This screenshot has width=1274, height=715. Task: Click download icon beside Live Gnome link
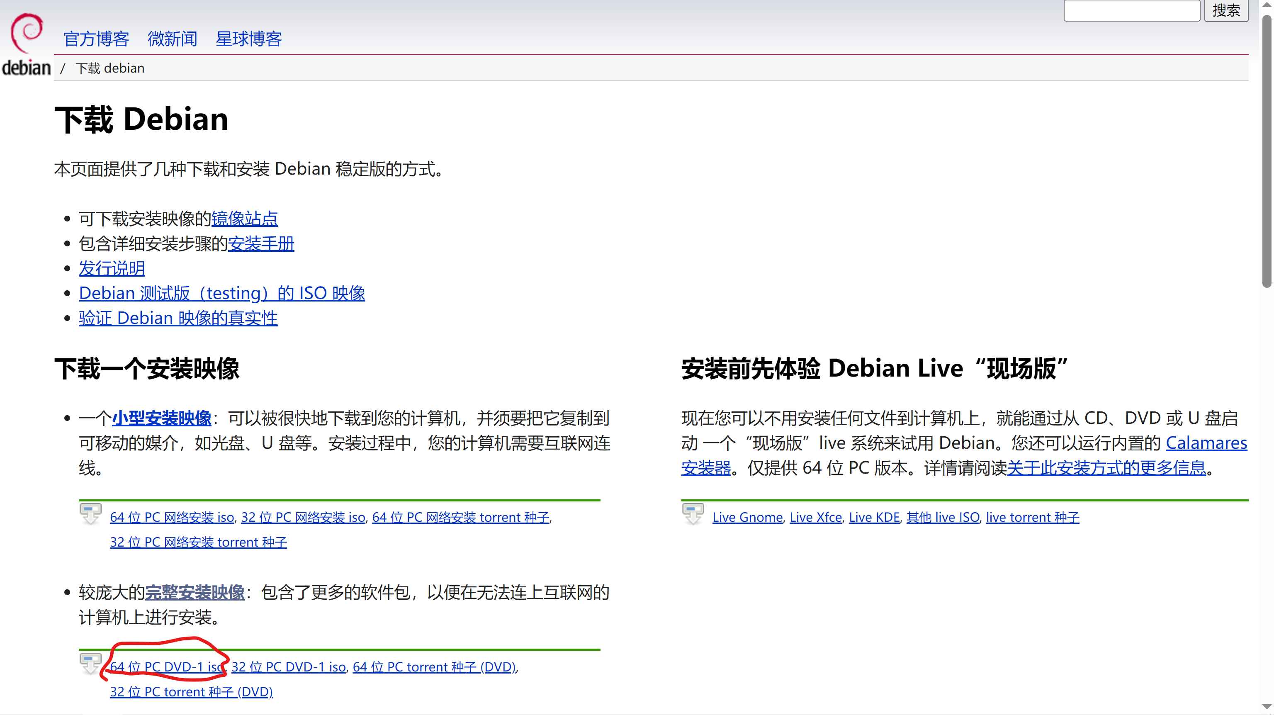click(693, 513)
